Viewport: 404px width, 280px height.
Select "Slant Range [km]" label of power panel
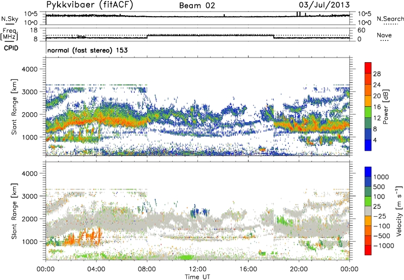click(14, 107)
